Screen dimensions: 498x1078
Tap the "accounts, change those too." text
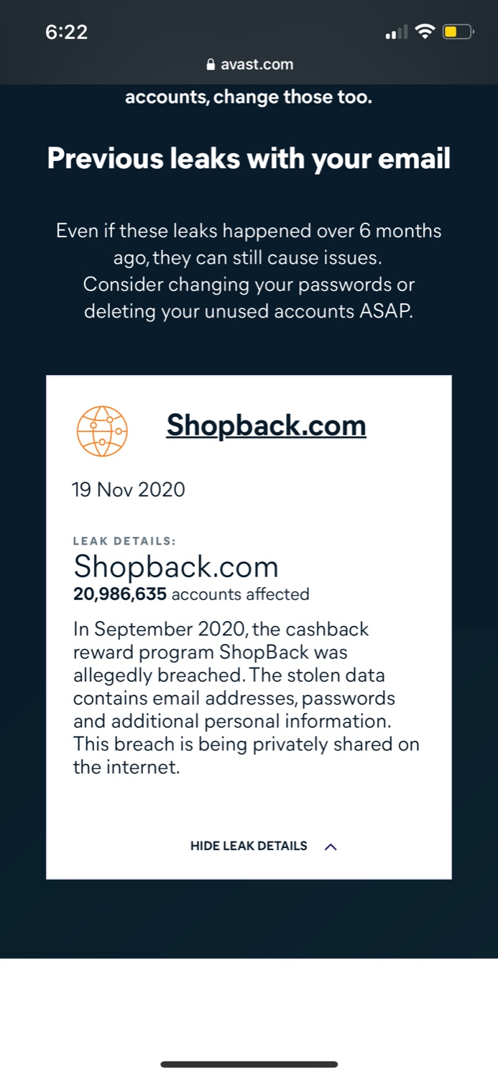click(x=249, y=97)
